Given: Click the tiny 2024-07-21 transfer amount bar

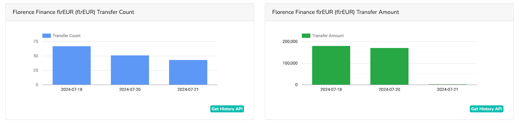Looking at the screenshot, I should pyautogui.click(x=448, y=84).
